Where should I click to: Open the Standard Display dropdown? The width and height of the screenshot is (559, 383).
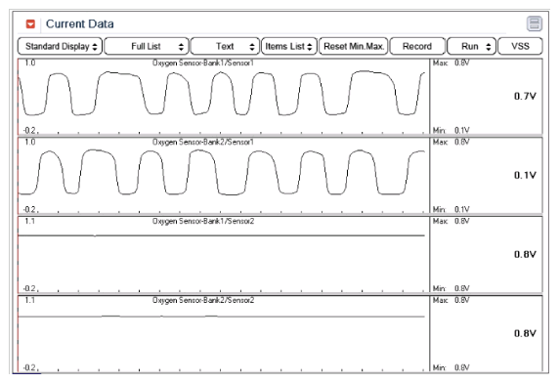coord(61,46)
